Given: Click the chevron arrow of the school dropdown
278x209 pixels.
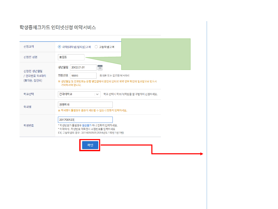Looking at the screenshot, I should pyautogui.click(x=97, y=94).
